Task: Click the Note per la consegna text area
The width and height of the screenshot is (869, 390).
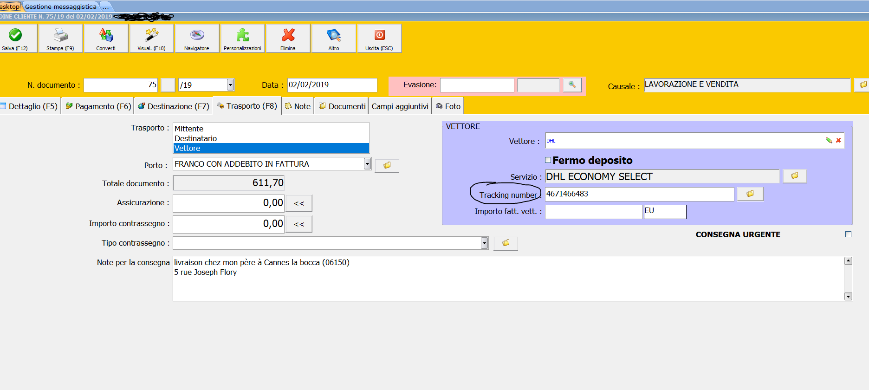Action: [x=509, y=279]
